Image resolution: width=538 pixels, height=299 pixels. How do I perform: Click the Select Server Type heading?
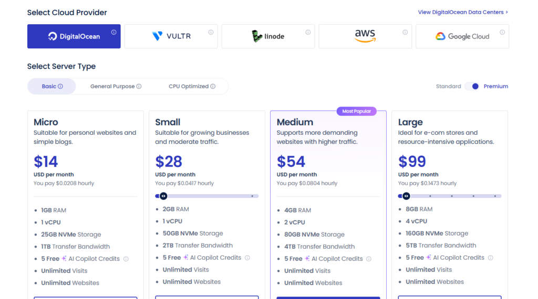pyautogui.click(x=61, y=66)
